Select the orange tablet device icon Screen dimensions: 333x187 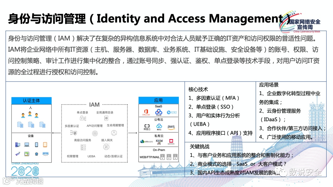45,145
